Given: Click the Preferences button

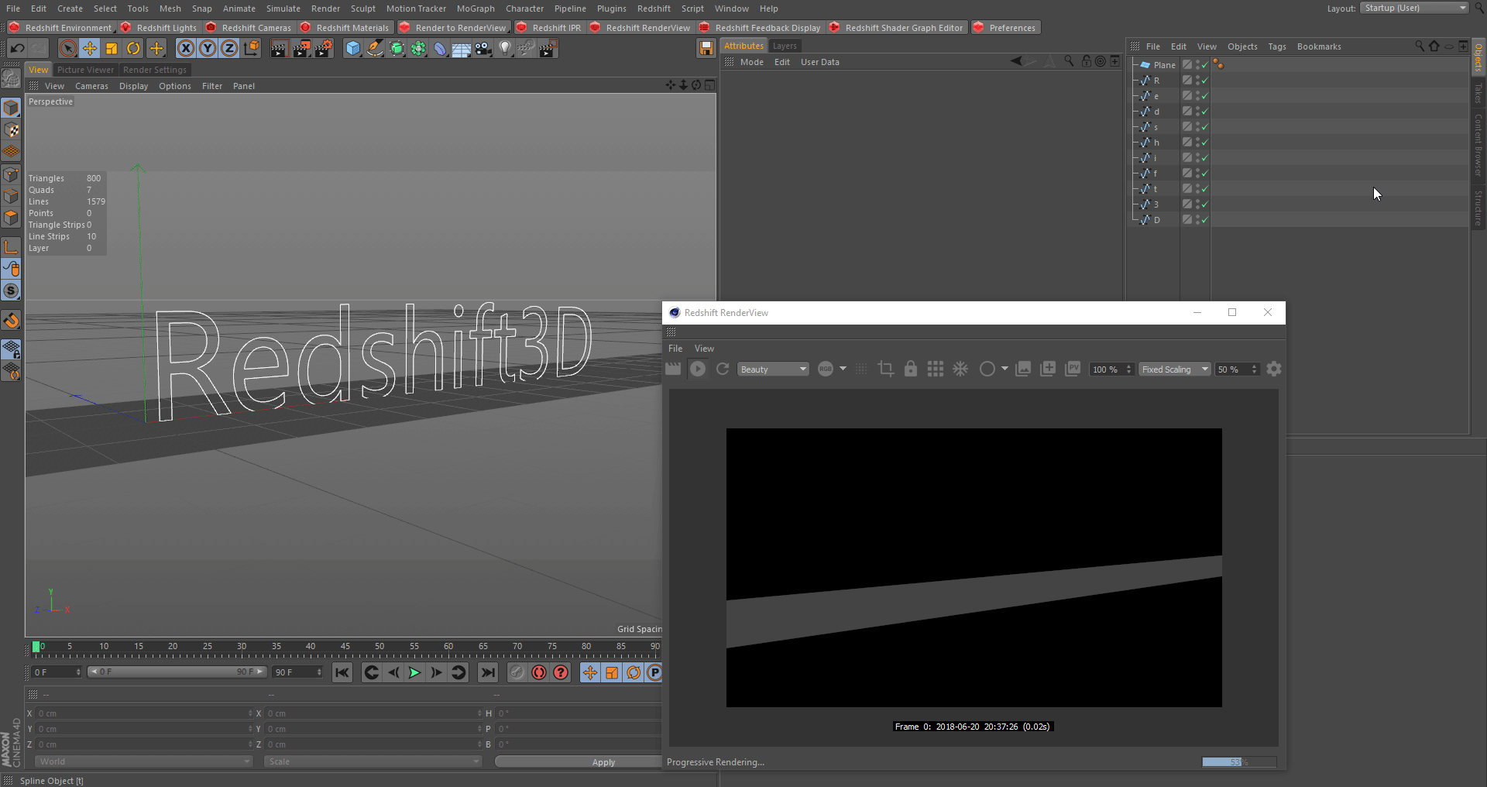Looking at the screenshot, I should pos(1005,28).
